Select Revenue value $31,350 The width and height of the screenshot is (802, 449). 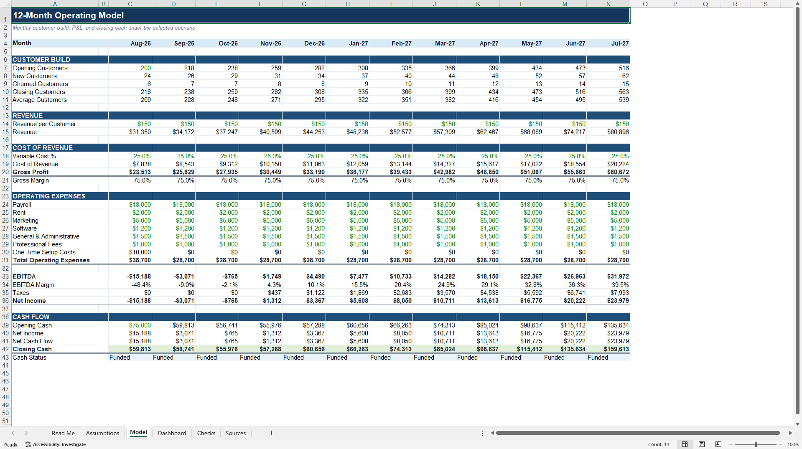click(130, 132)
